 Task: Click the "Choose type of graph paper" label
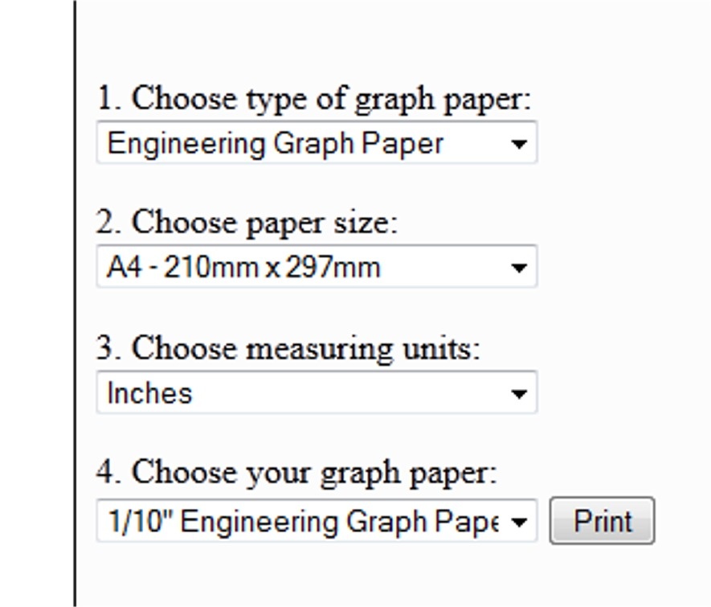tap(331, 99)
